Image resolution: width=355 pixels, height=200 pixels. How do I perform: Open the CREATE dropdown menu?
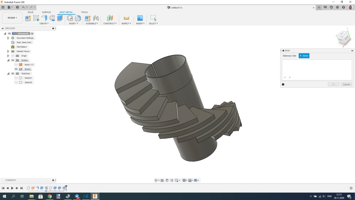[x=44, y=24]
